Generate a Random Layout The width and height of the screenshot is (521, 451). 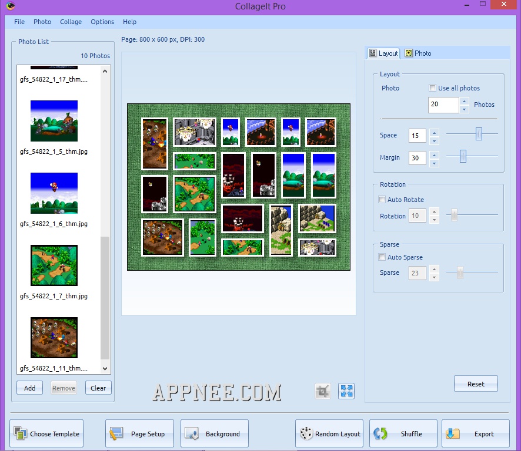[x=329, y=433]
